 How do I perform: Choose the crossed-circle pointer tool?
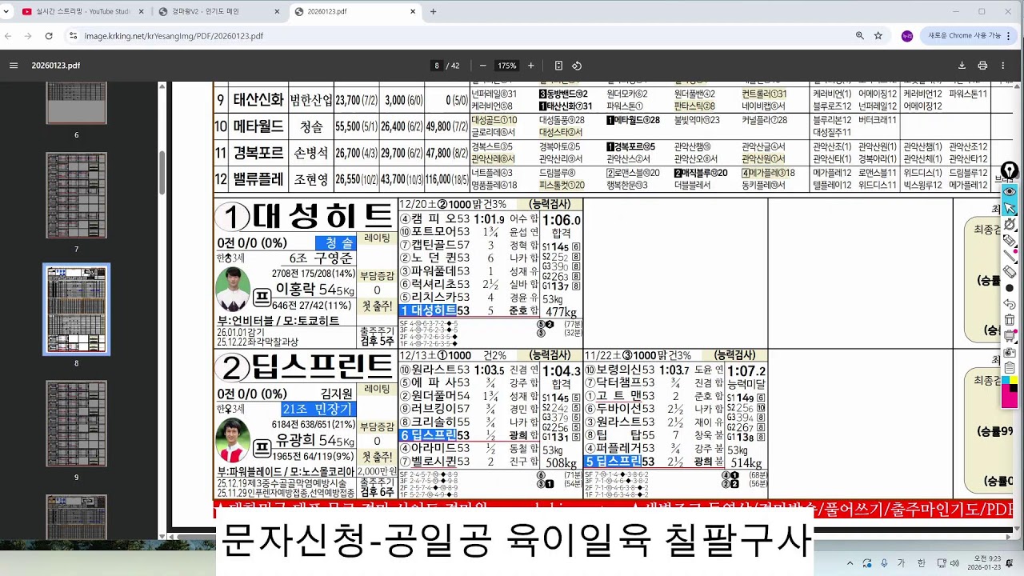coord(1010,224)
